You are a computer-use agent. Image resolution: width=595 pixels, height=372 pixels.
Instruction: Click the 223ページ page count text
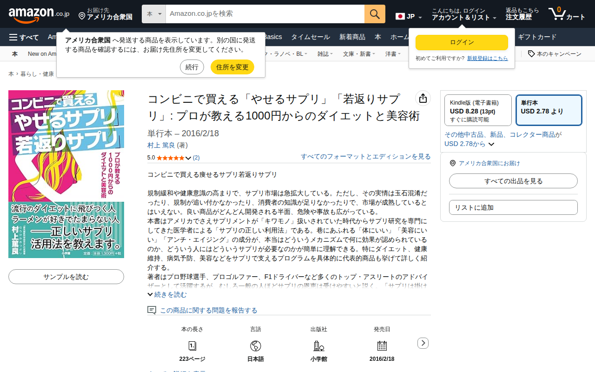tap(192, 359)
